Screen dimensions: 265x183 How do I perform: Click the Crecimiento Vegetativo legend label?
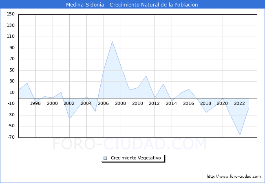pyautogui.click(x=136, y=158)
